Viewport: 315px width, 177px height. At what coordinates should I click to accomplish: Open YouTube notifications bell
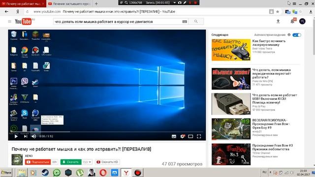pyautogui.click(x=292, y=21)
